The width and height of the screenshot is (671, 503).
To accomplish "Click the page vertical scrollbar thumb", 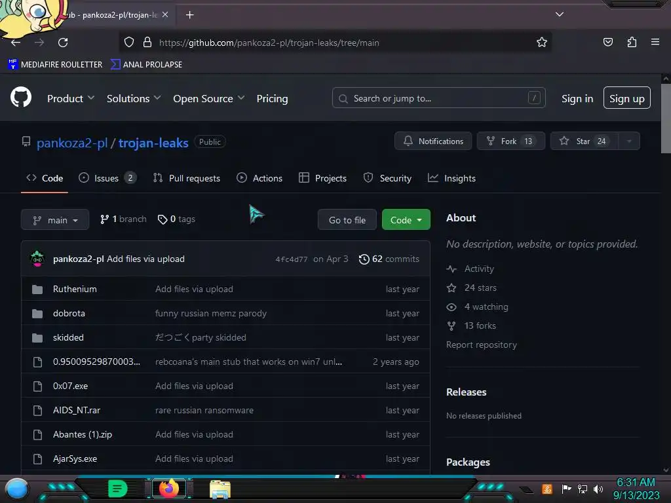I will pos(666,119).
